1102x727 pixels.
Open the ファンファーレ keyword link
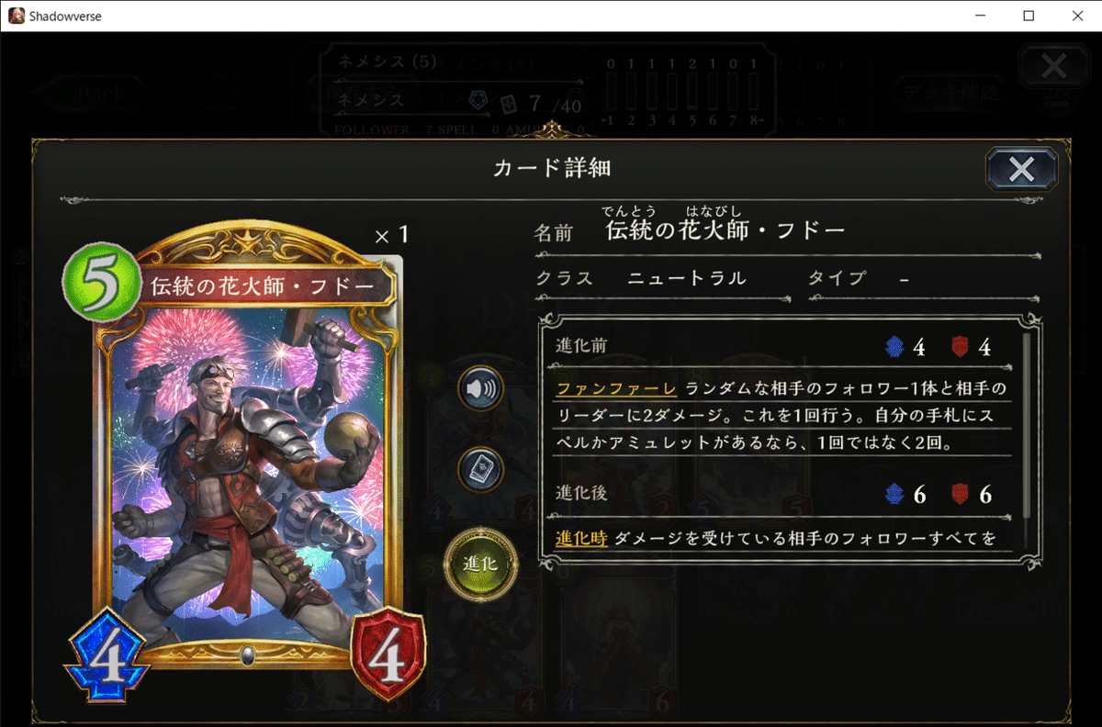pos(615,387)
